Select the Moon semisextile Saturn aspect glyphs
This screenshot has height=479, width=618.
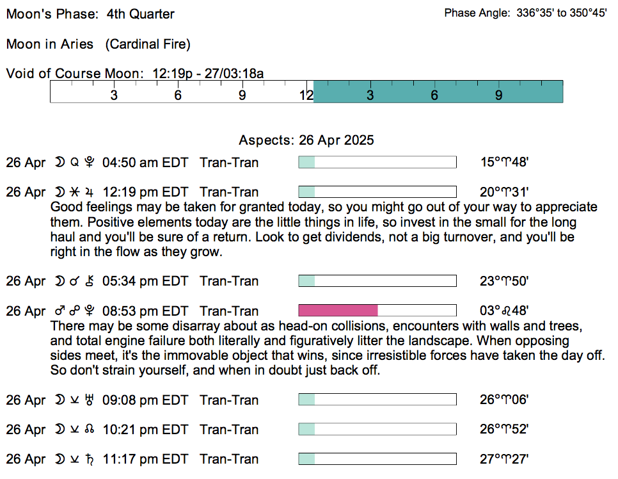(74, 459)
